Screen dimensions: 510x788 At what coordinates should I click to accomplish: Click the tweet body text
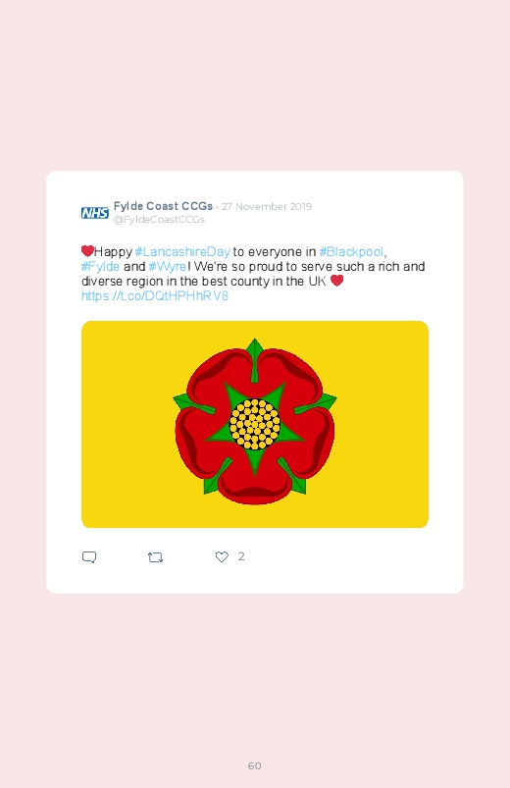pos(253,274)
